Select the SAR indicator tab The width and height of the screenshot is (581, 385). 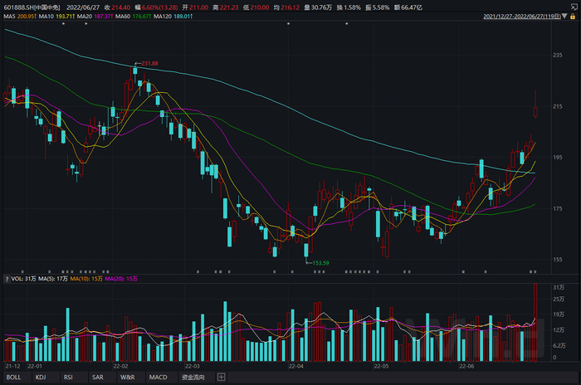pos(97,377)
